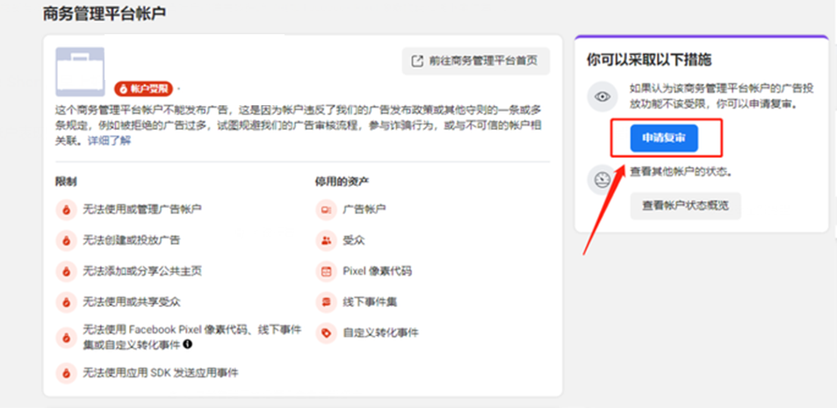Click the info icon after 自定义转化事件 restriction
This screenshot has height=408, width=837.
point(187,344)
